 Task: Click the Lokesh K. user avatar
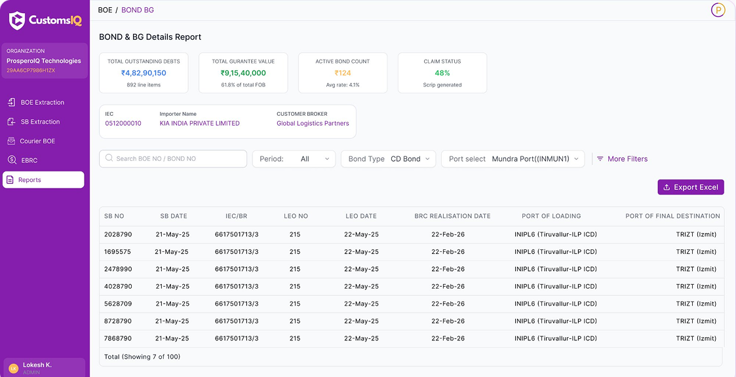click(x=14, y=368)
